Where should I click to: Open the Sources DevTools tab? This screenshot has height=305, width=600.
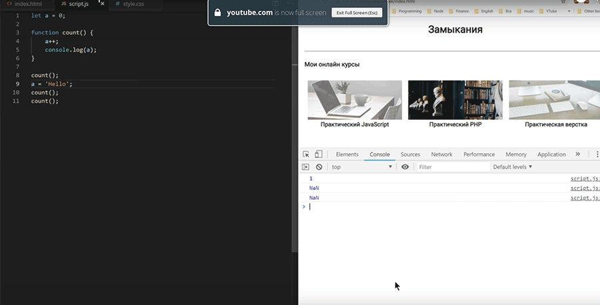click(410, 154)
